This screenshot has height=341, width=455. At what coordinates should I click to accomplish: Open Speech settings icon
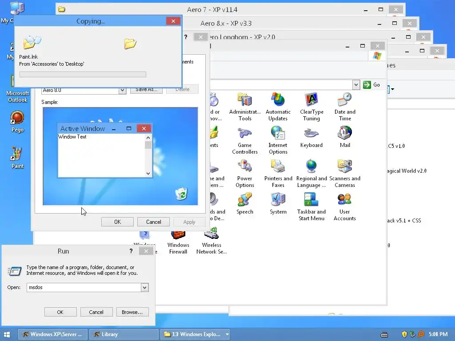(245, 203)
